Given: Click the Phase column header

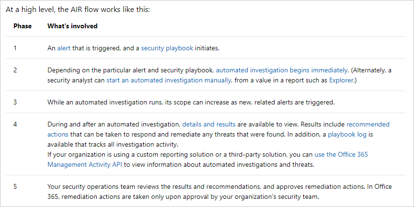Looking at the screenshot, I should [23, 26].
